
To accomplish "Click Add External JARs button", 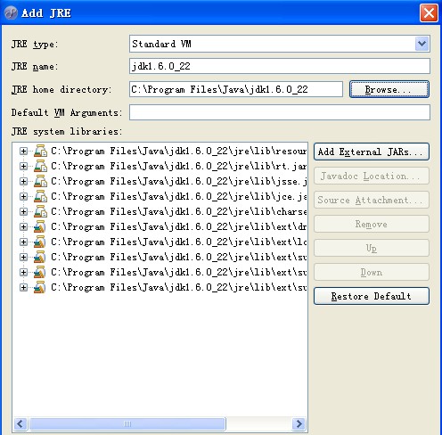I will click(372, 152).
